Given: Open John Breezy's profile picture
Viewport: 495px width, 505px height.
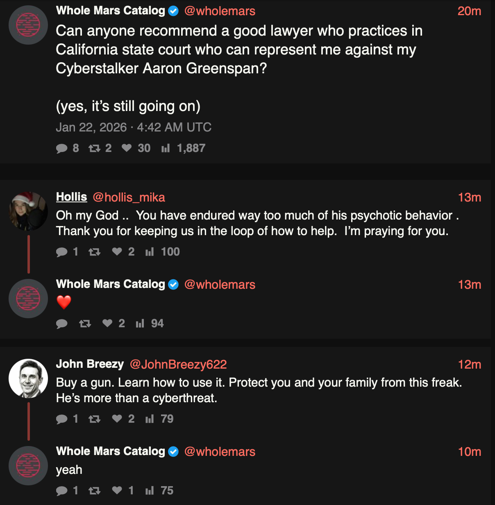Looking at the screenshot, I should [28, 378].
